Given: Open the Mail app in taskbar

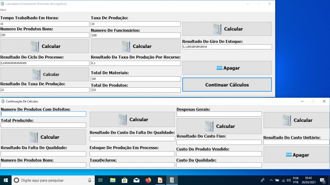Looking at the screenshot, I should coord(136,180).
